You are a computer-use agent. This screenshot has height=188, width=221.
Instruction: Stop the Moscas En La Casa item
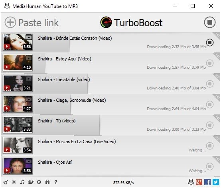tap(210, 146)
